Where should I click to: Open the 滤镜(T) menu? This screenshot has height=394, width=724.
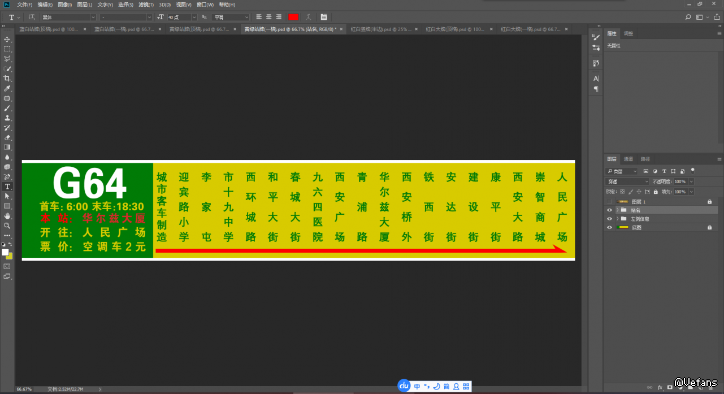click(146, 5)
